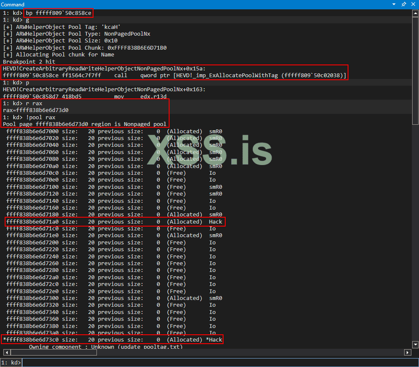
Task: Click the 'Command' window title
Action: 13,5
